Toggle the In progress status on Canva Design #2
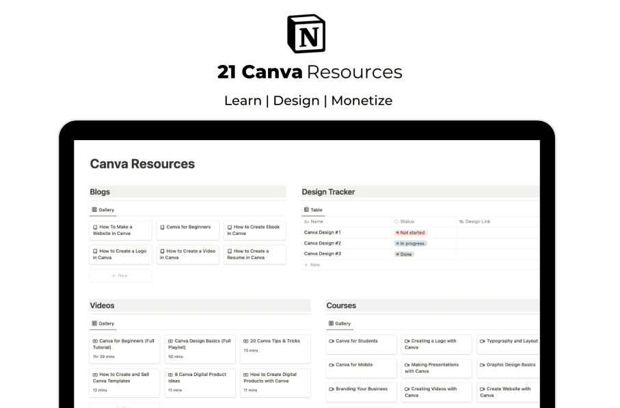The height and width of the screenshot is (408, 620). (412, 243)
